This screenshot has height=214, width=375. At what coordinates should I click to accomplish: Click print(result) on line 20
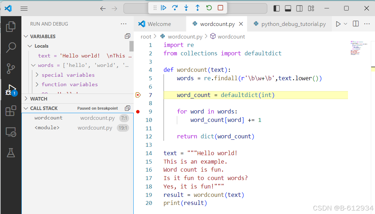[x=185, y=203]
